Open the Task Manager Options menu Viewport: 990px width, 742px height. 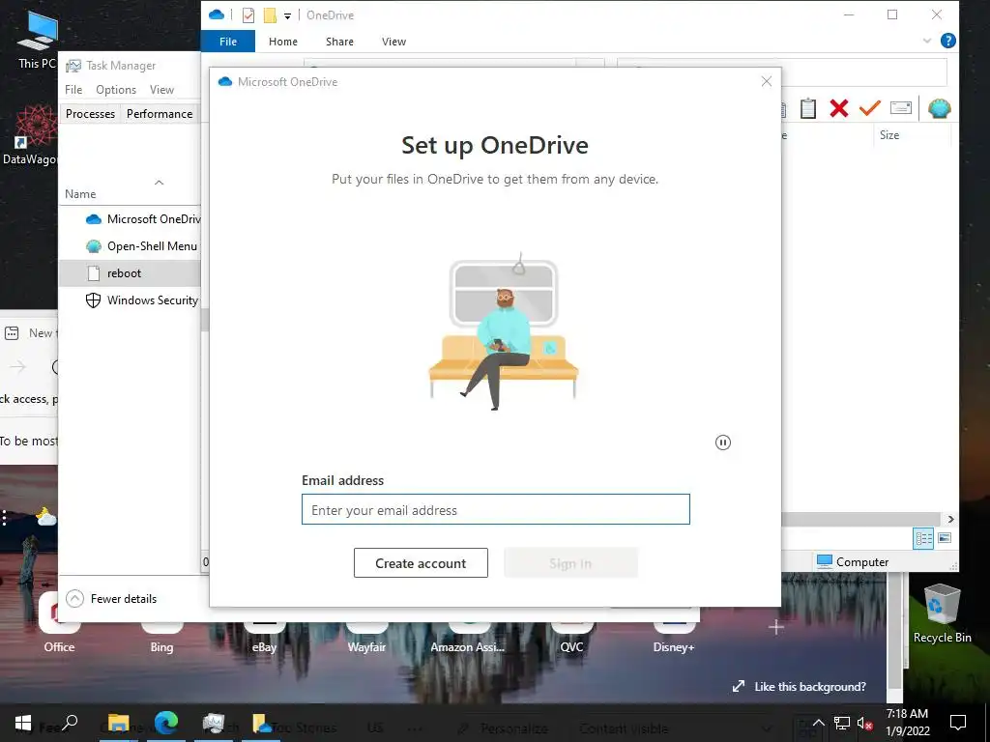pos(116,90)
